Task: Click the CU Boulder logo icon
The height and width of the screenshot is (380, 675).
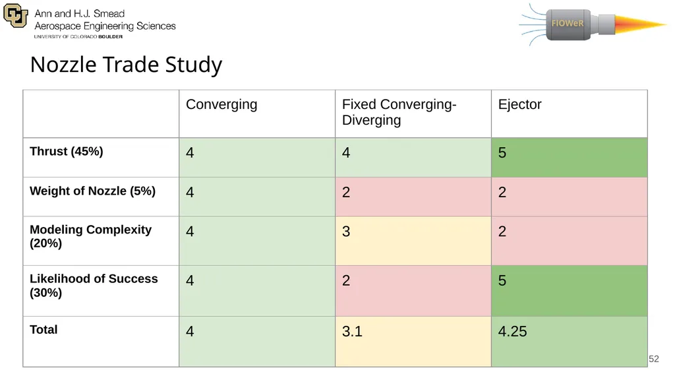Action: point(16,16)
